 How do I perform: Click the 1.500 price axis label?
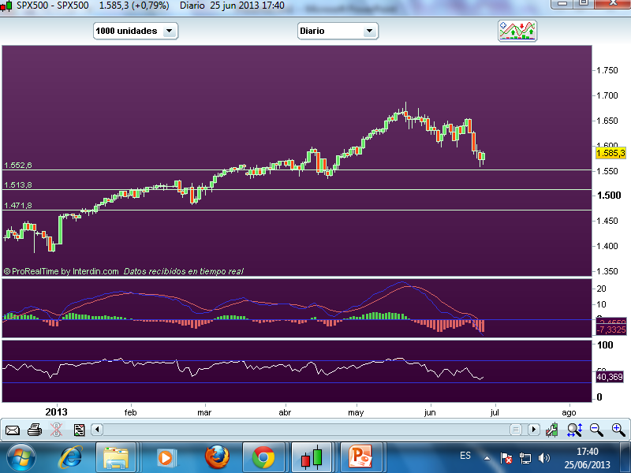coord(609,196)
